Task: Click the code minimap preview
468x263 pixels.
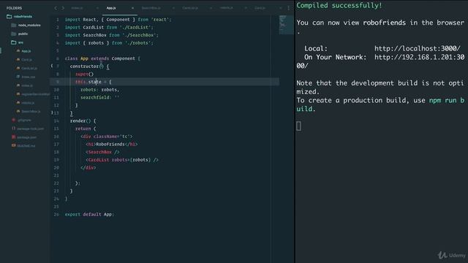Action: coord(286,25)
